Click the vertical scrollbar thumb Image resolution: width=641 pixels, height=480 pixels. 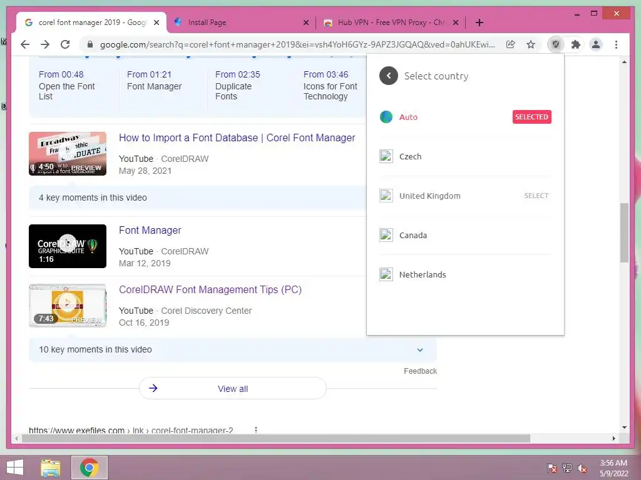624,232
